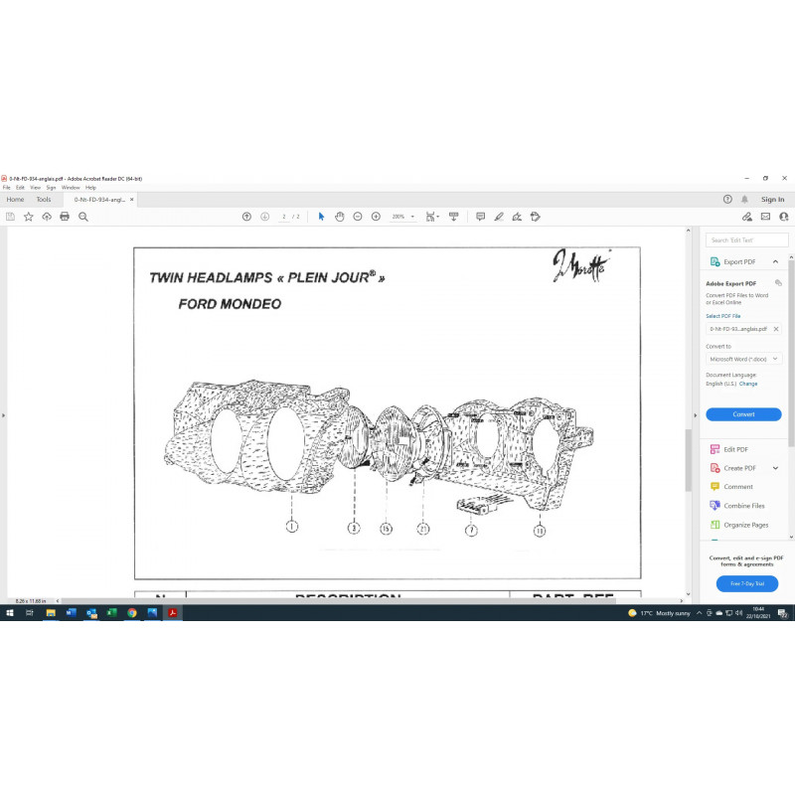The image size is (795, 795).
Task: Open Chrome from the Windows taskbar
Action: (x=131, y=613)
